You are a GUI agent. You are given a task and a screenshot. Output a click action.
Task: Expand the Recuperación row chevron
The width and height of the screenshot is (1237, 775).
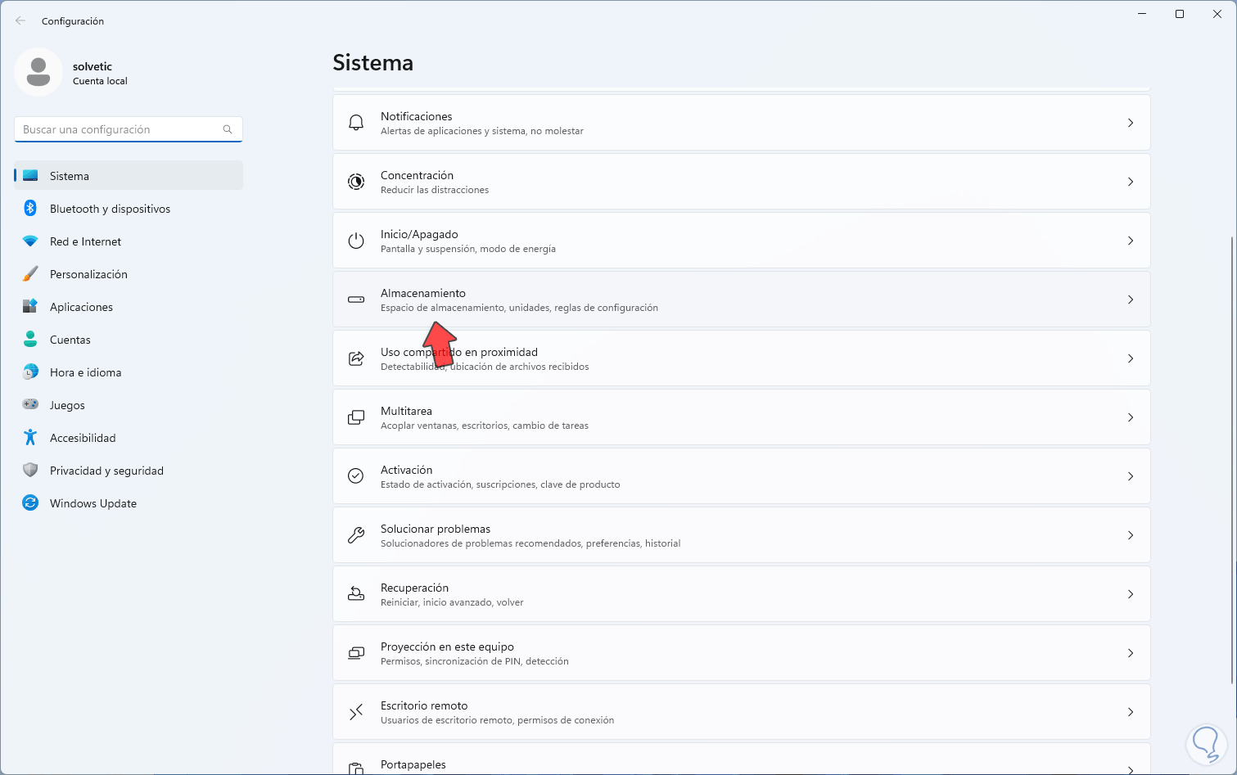coord(1131,594)
